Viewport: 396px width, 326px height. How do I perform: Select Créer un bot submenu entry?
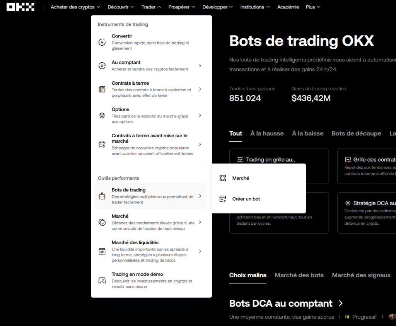[x=259, y=199]
